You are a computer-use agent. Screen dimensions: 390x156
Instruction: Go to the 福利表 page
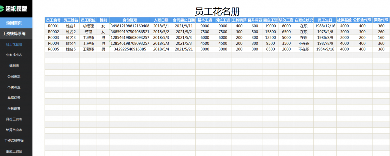click(14, 66)
